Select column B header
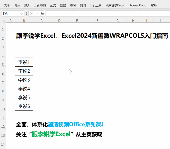The image size is (170, 149). click(x=24, y=20)
